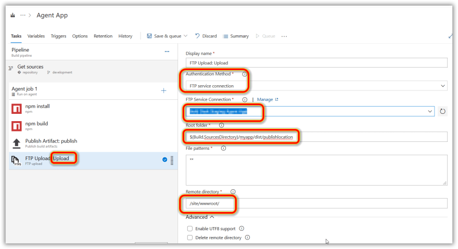Show Authentication Method info tooltip
This screenshot has width=458, height=249.
tap(245, 74)
